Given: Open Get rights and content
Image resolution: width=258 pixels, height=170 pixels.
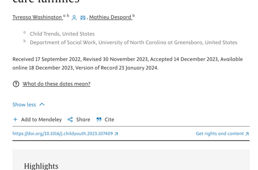Looking at the screenshot, I should pyautogui.click(x=220, y=134).
